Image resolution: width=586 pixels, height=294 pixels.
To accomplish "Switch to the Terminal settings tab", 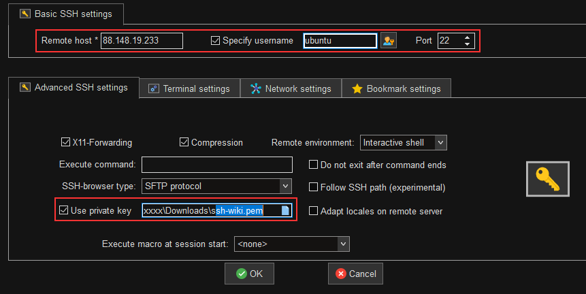I will click(189, 88).
